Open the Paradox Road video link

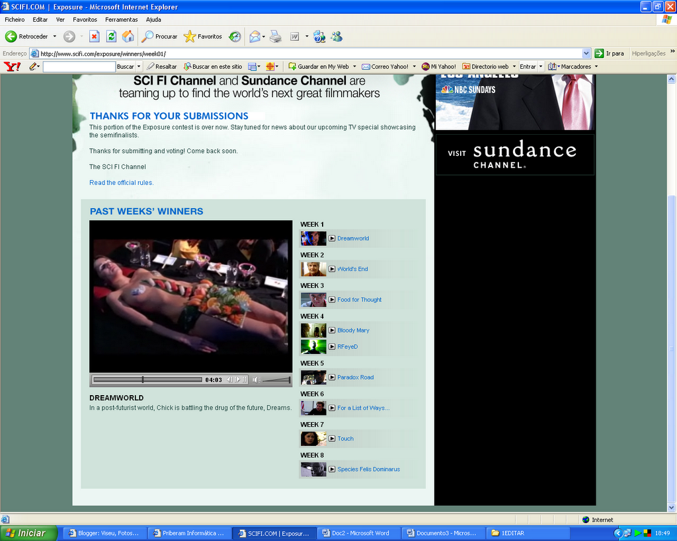tap(355, 377)
